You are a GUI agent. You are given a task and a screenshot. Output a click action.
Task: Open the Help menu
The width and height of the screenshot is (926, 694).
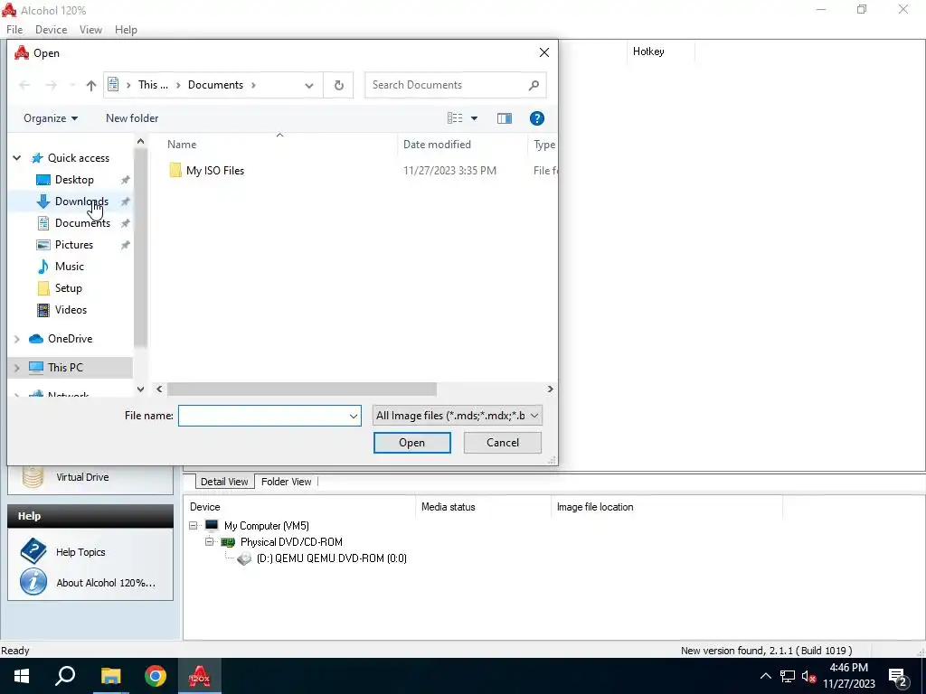tap(126, 30)
